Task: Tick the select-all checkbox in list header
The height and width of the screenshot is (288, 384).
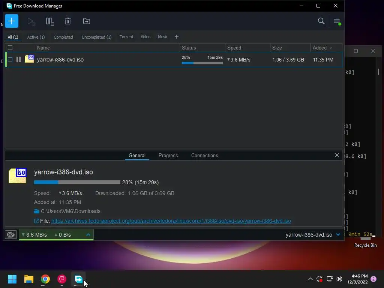Action: tap(10, 48)
